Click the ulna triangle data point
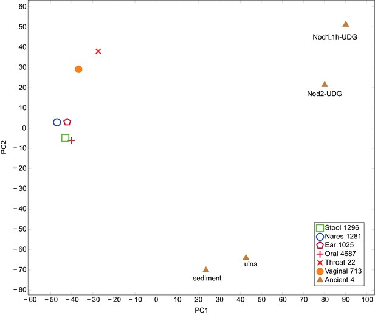The height and width of the screenshot is (315, 375). (x=246, y=257)
